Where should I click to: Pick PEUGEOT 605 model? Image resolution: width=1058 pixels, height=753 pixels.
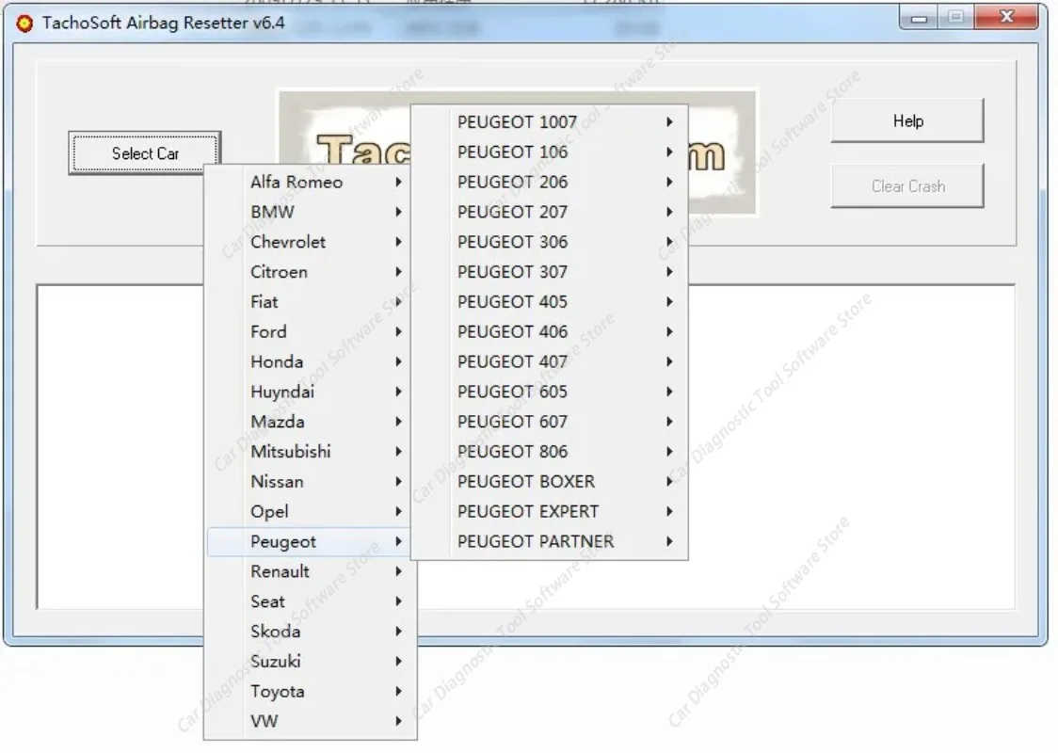[550, 392]
